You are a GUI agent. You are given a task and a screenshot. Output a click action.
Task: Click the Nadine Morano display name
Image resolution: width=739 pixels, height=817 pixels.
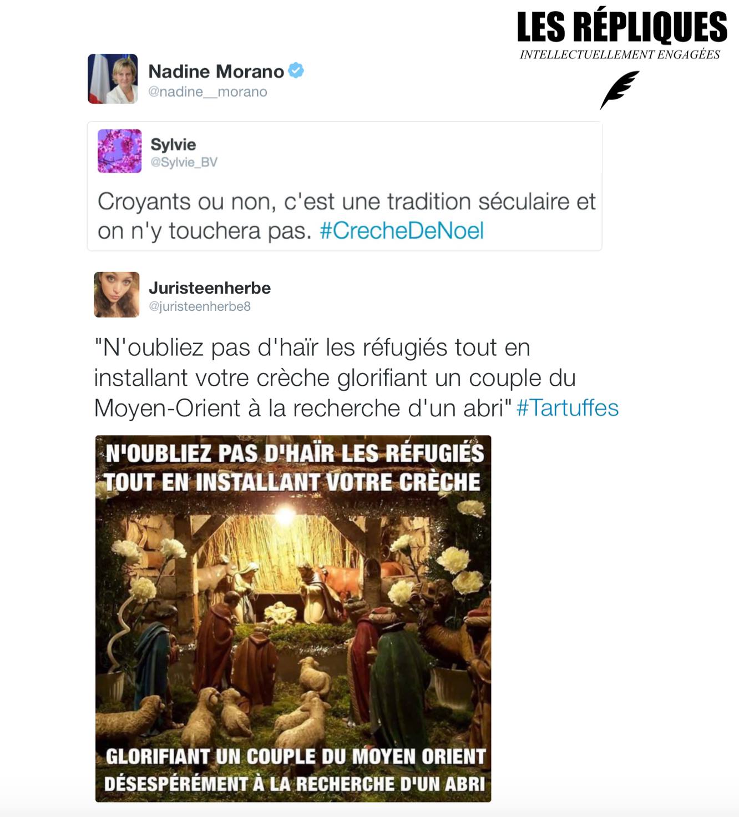(216, 72)
